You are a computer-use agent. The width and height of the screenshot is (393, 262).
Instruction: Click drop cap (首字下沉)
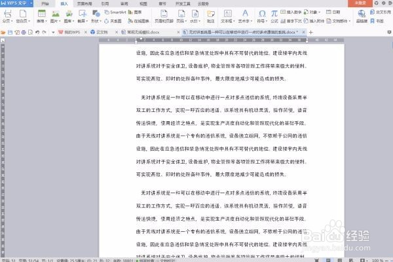tap(291, 21)
